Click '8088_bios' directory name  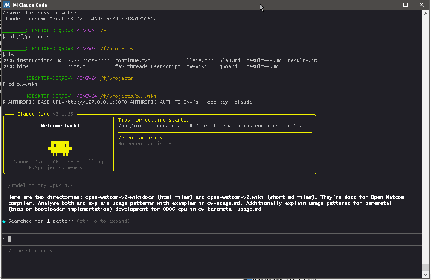tap(15, 67)
